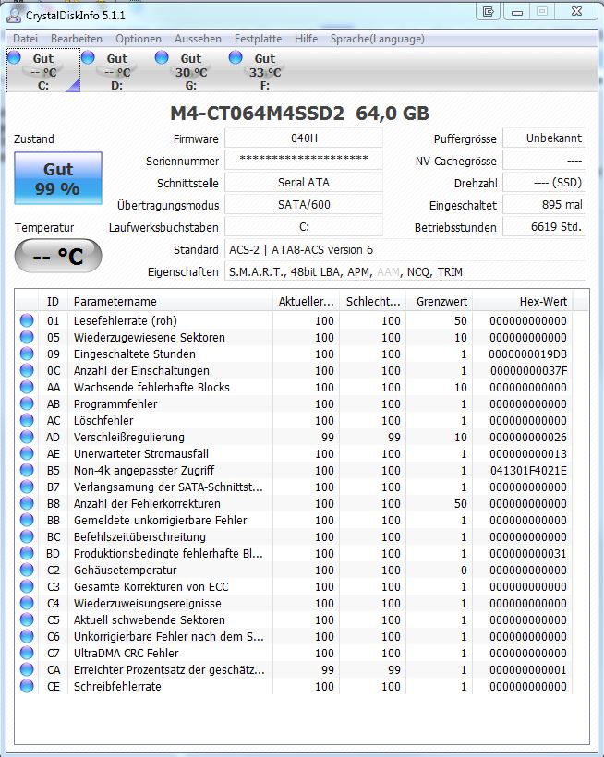Click hex value 00000000037F
Image resolution: width=604 pixels, height=757 pixels.
tap(528, 370)
